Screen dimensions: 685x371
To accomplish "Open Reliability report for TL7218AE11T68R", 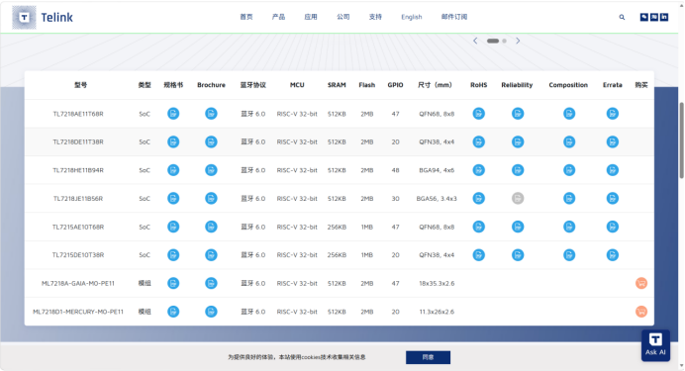I will tap(518, 114).
